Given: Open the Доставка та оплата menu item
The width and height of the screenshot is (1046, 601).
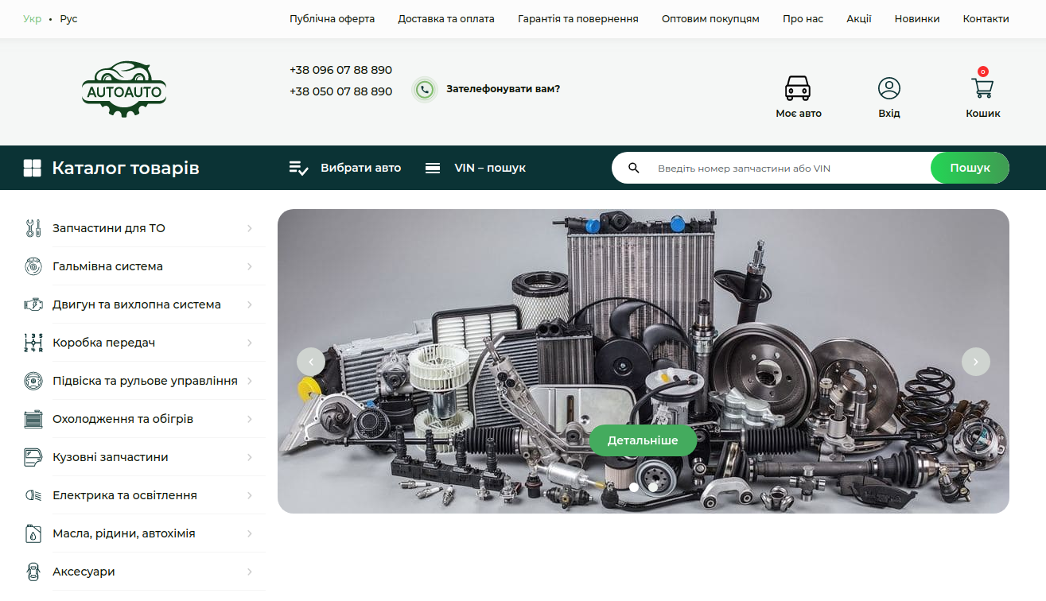Looking at the screenshot, I should click(x=445, y=18).
